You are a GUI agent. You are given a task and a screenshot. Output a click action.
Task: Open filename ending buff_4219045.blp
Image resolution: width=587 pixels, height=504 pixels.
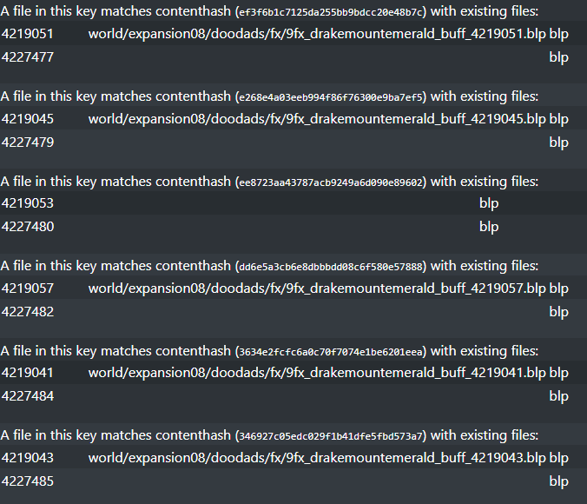317,119
